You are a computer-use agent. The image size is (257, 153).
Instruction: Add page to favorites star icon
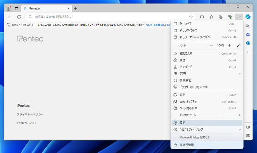point(191,17)
